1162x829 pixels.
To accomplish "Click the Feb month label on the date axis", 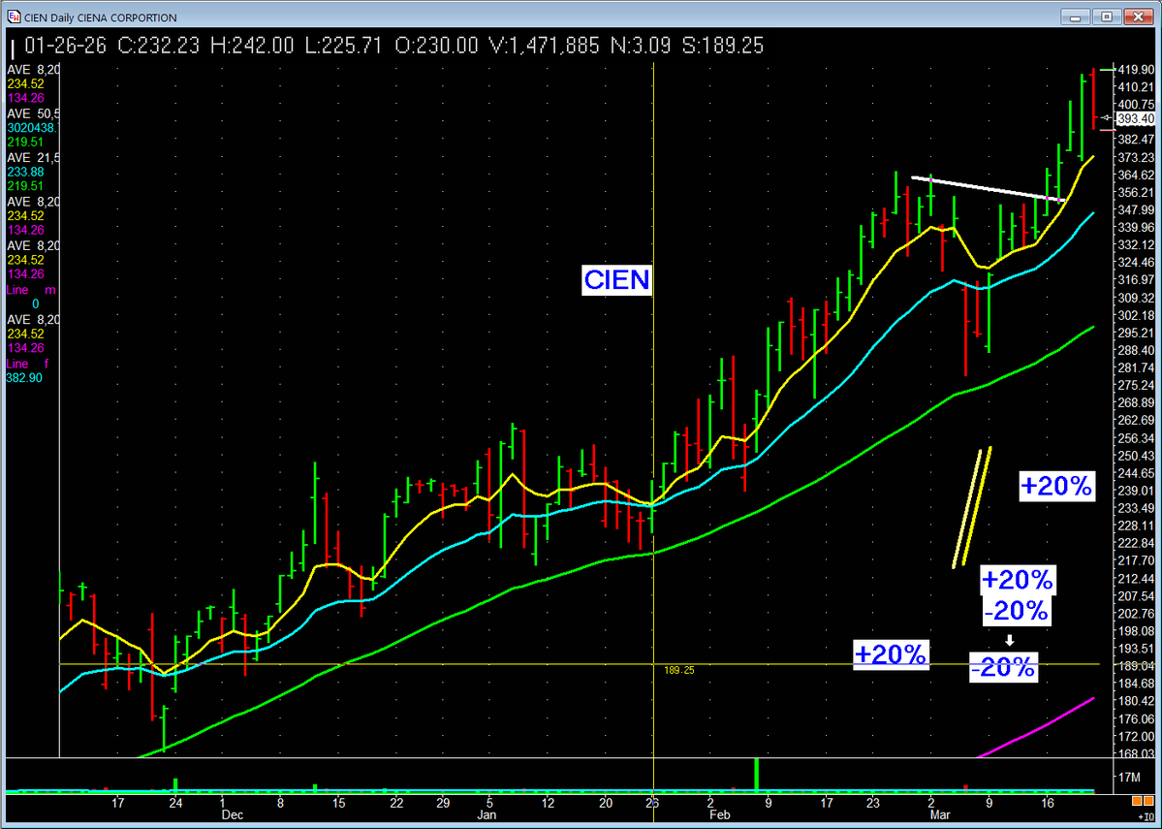I will coord(719,814).
